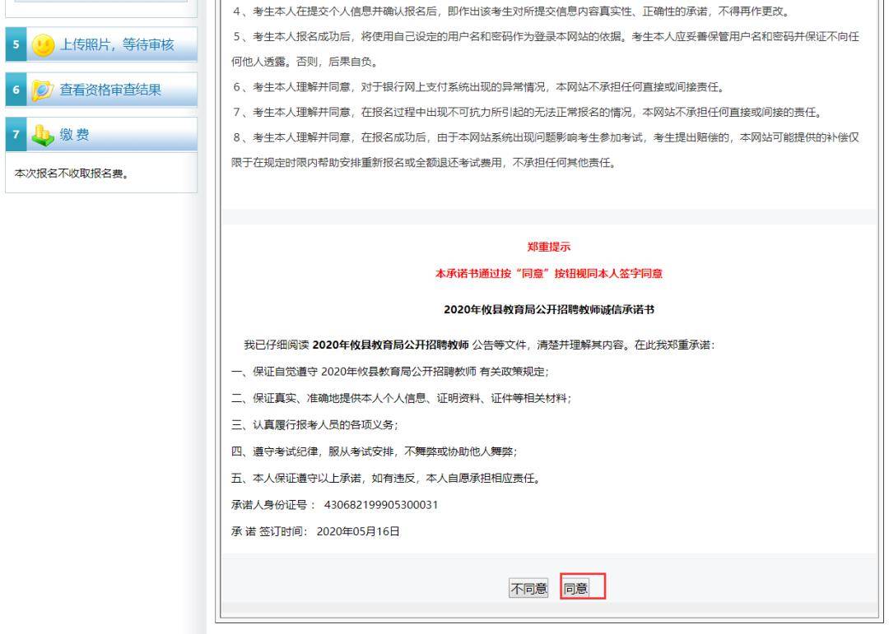This screenshot has height=634, width=889.
Task: Click the 同意 button
Action: point(575,589)
